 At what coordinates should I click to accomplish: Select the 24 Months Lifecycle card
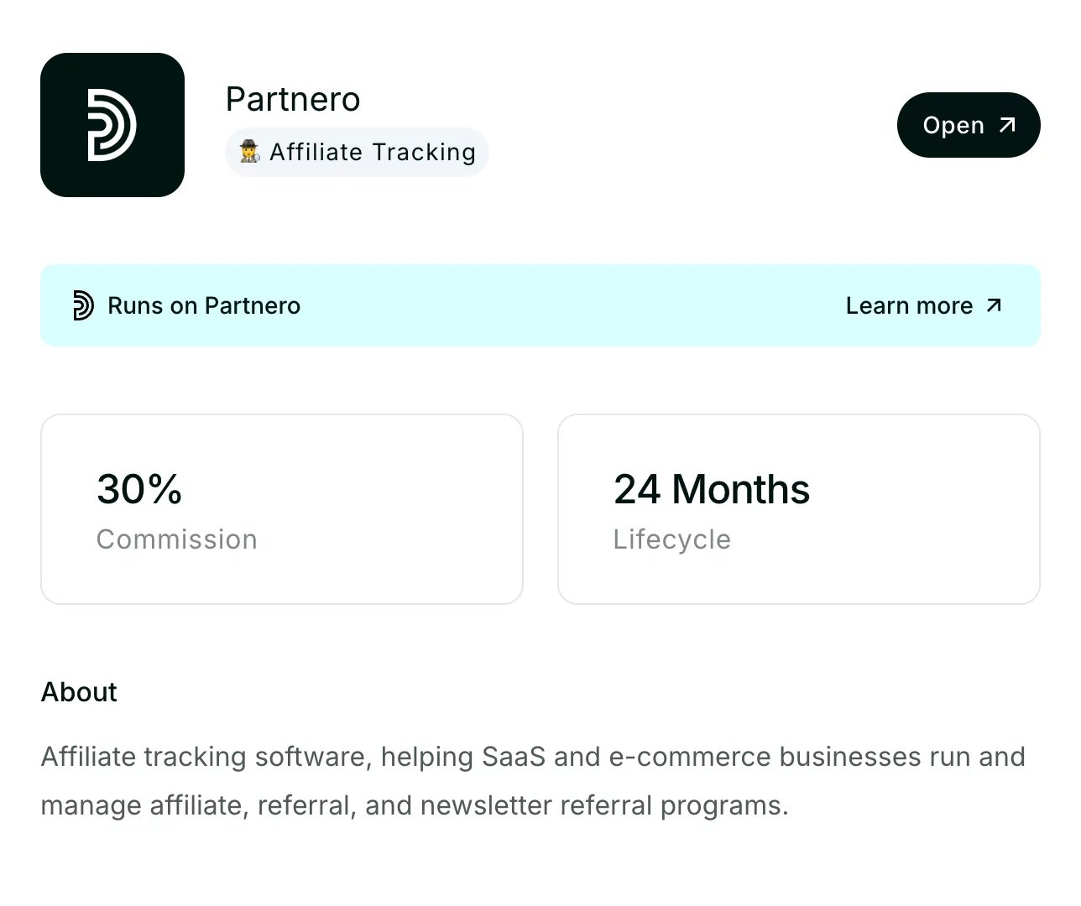(x=799, y=509)
